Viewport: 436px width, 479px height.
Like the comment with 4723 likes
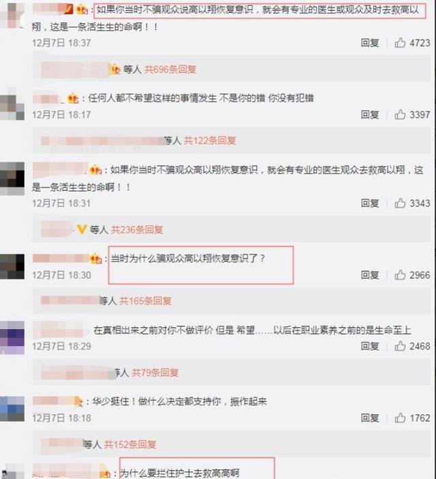pyautogui.click(x=400, y=42)
